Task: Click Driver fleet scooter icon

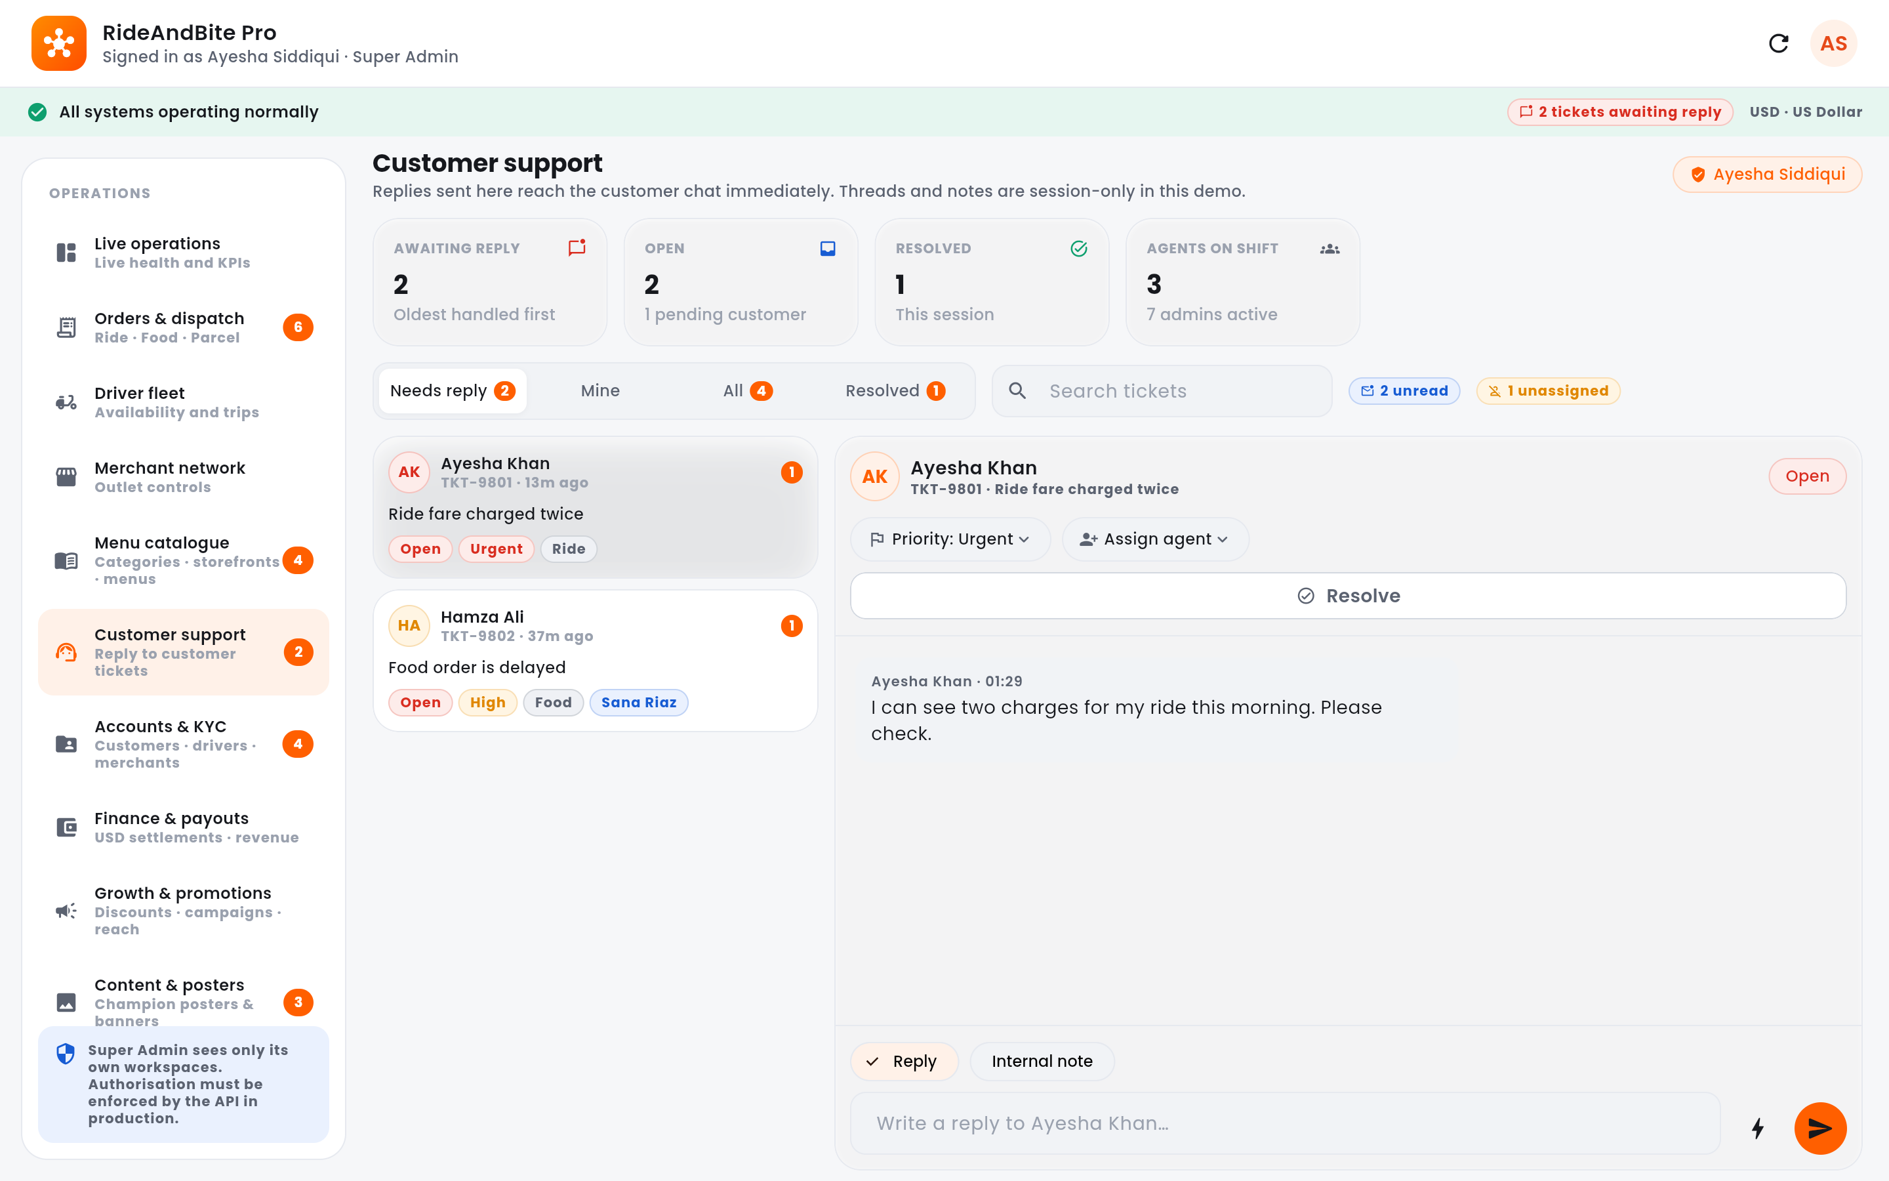Action: coord(66,402)
